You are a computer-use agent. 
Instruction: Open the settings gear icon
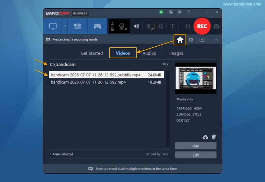(x=191, y=40)
